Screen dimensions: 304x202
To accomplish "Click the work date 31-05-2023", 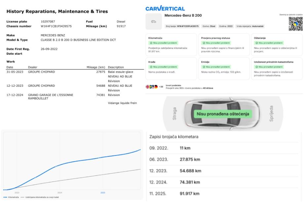I will coord(15,72).
